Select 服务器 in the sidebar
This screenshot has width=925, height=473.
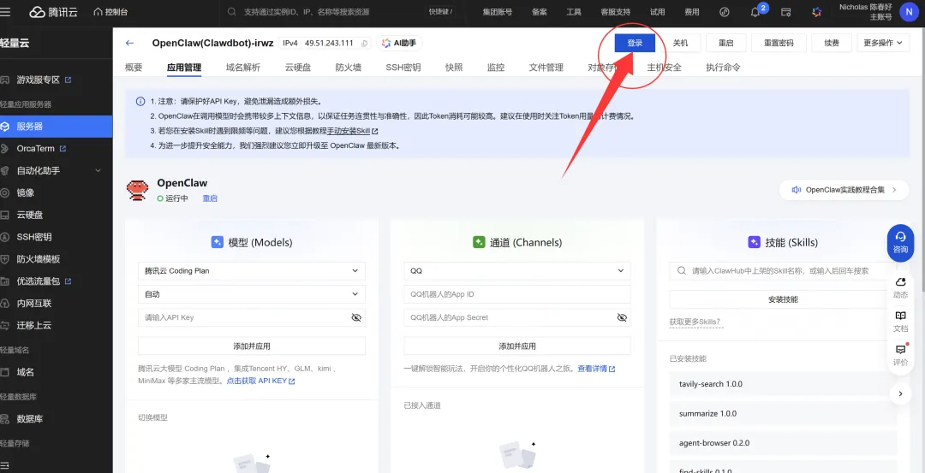tap(56, 126)
